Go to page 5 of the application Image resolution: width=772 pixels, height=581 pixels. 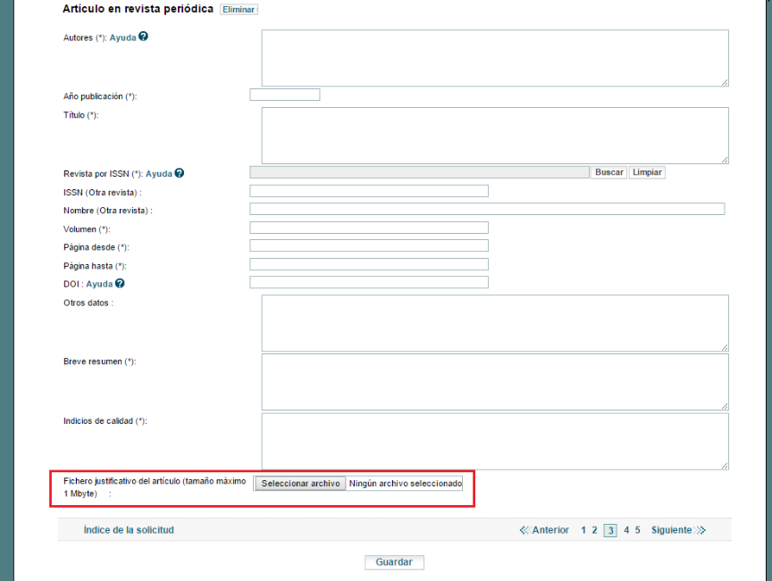(x=638, y=530)
